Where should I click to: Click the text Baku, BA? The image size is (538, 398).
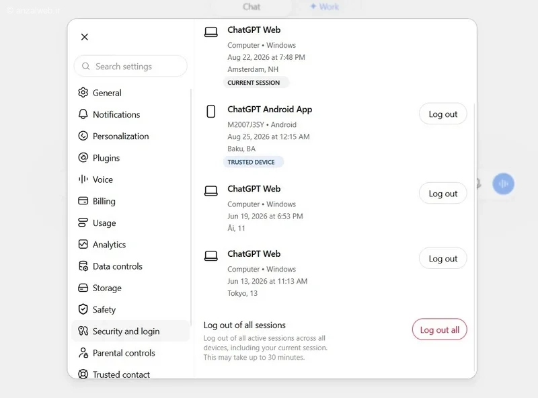[x=241, y=149]
